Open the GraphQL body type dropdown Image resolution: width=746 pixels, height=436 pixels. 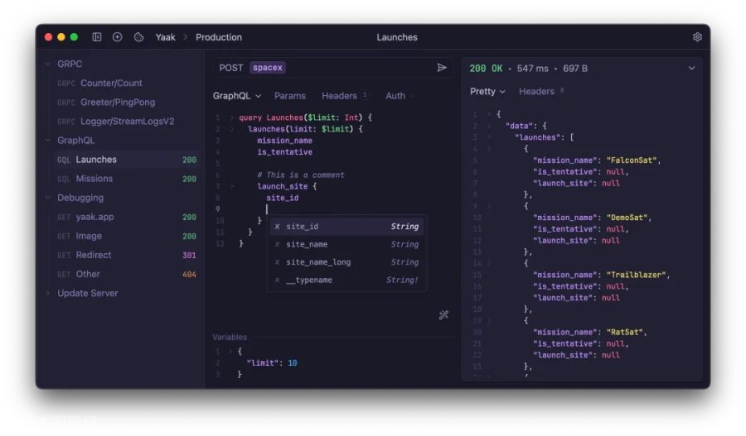click(x=237, y=96)
